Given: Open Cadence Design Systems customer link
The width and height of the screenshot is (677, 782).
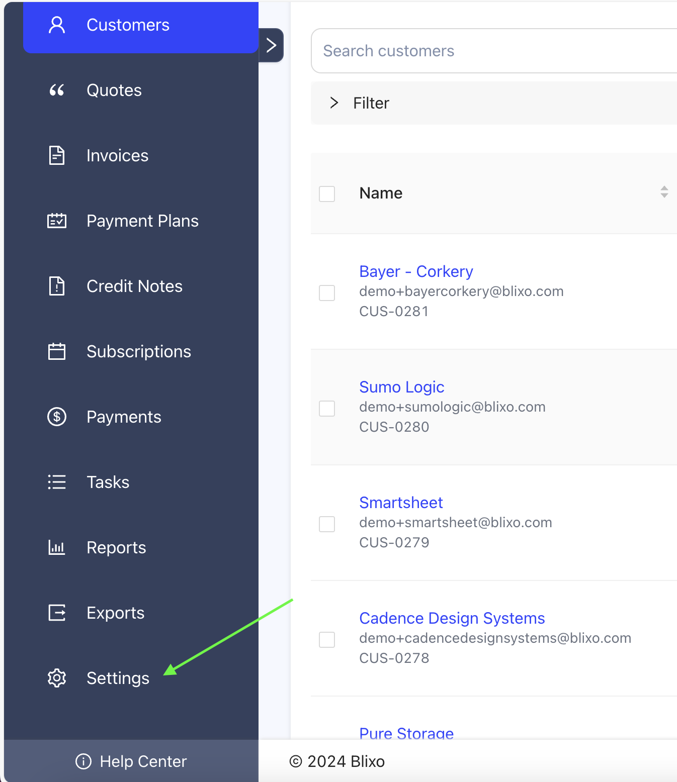Looking at the screenshot, I should 452,618.
